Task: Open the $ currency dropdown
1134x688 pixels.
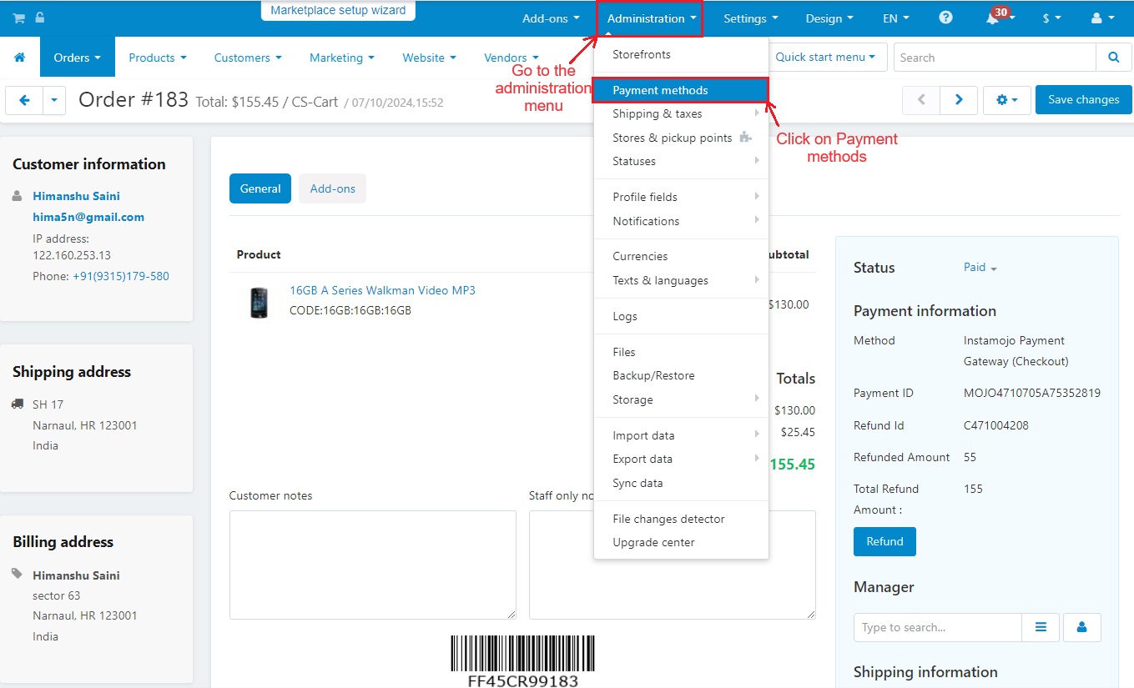Action: tap(1051, 18)
